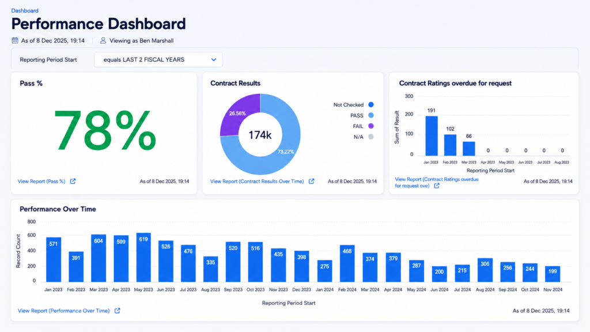Click the calendar icon beside the date

pyautogui.click(x=15, y=40)
